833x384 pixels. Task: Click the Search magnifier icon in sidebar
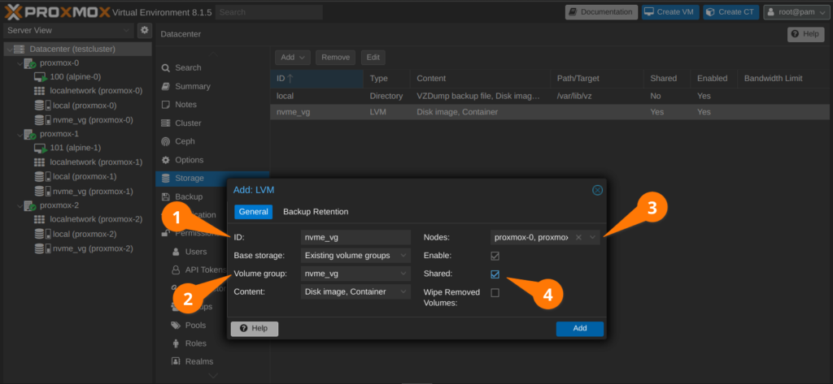pyautogui.click(x=165, y=68)
